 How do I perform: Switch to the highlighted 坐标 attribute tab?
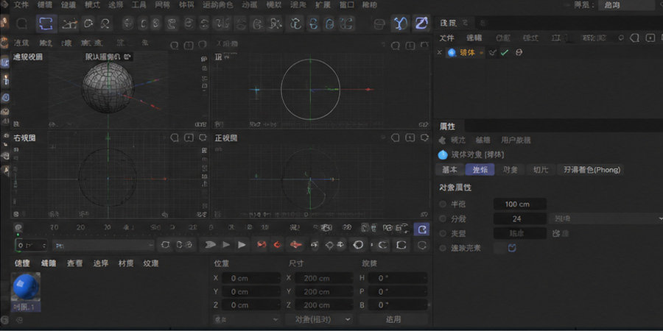pos(480,170)
